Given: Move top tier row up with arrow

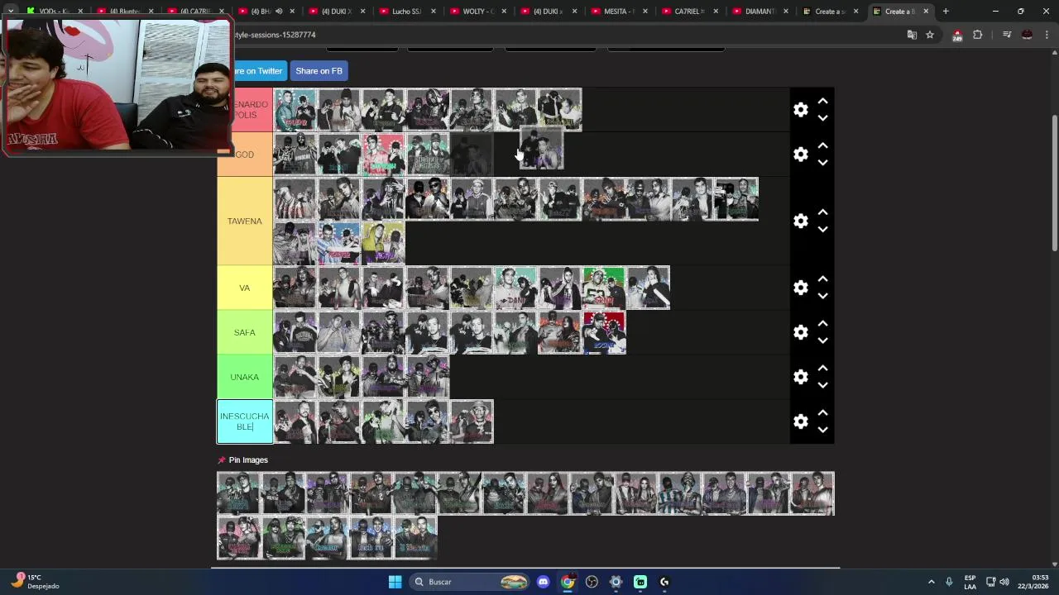Looking at the screenshot, I should 823,101.
